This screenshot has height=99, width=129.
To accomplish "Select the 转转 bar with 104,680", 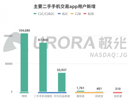I will [x=24, y=62].
